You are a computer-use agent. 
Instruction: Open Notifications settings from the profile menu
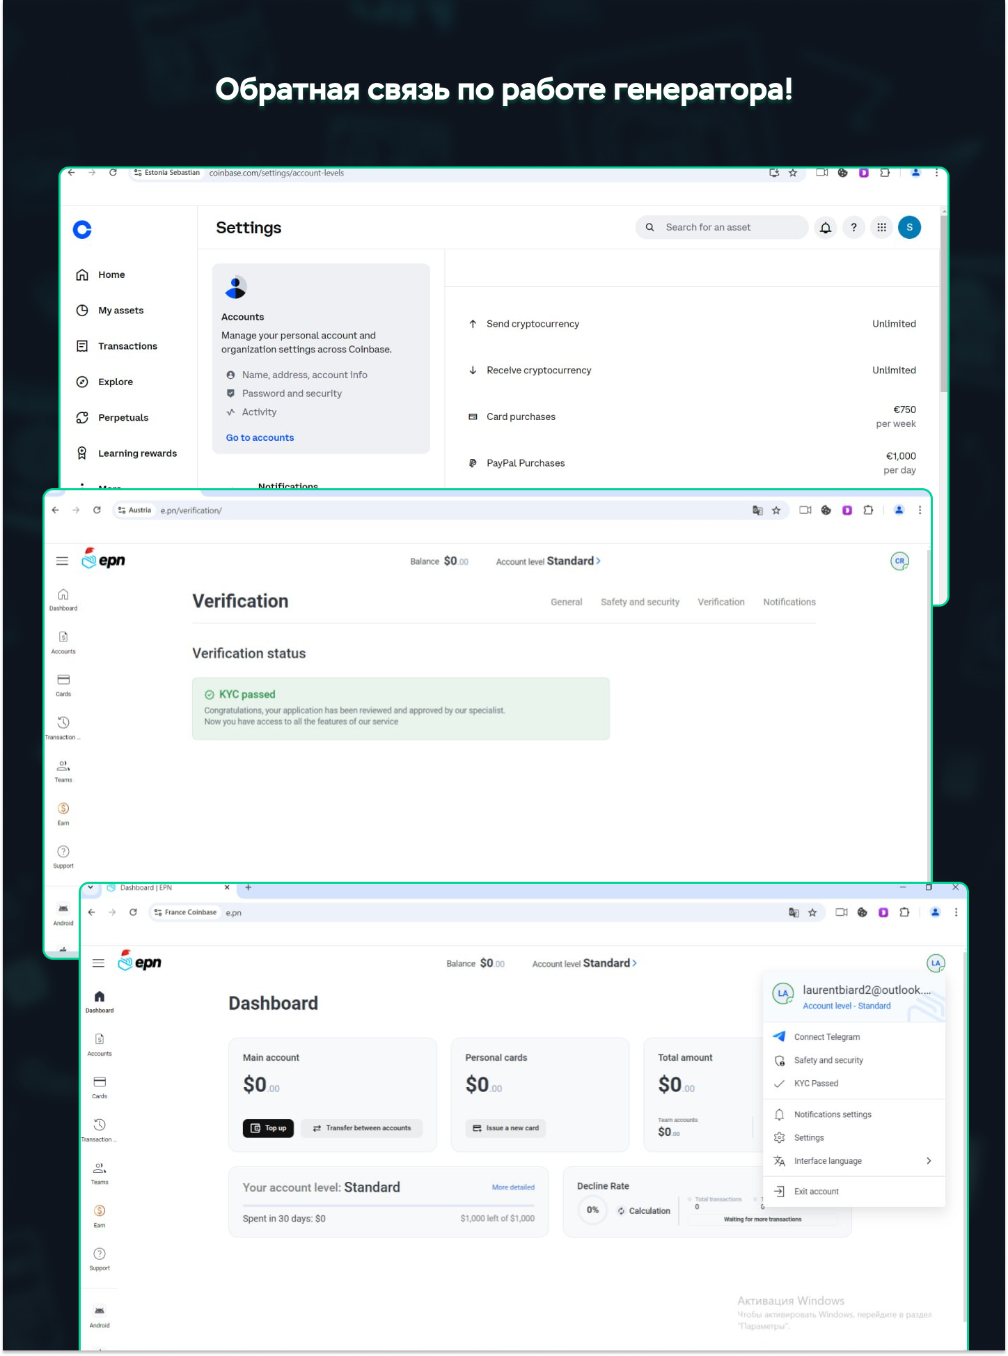pos(832,1114)
